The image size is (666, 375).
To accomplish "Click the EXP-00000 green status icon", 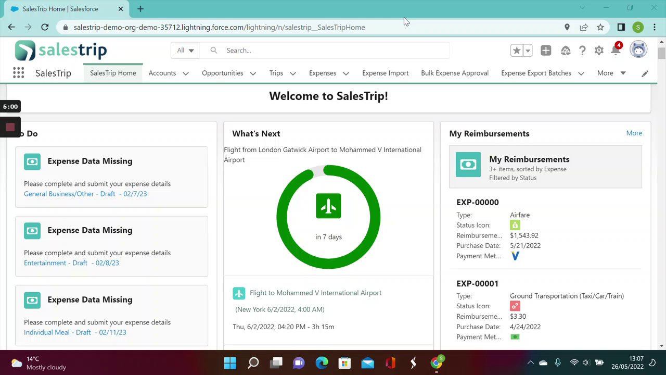I will point(515,225).
